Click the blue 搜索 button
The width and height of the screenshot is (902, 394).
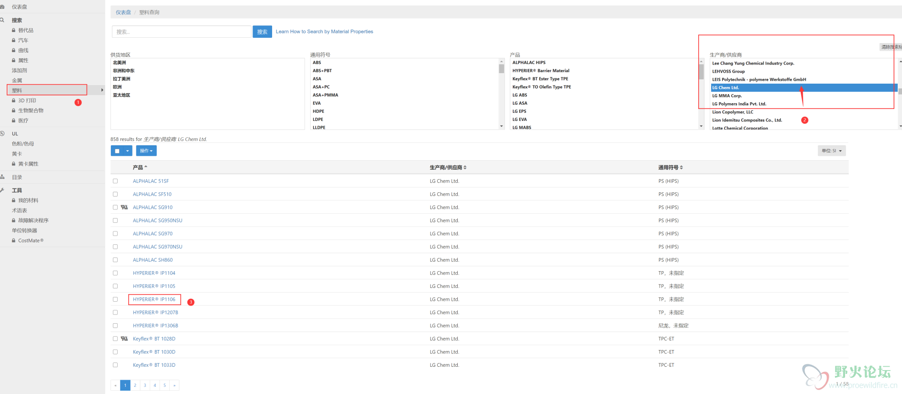tap(262, 32)
